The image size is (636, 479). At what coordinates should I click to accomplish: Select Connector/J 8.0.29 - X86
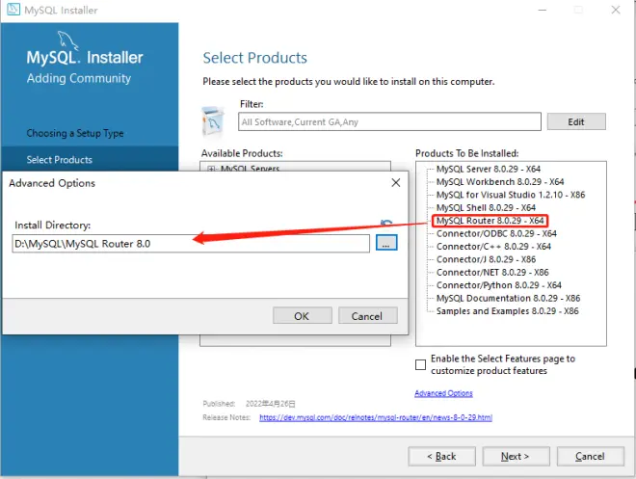tap(486, 259)
